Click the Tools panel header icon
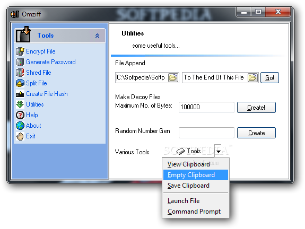This screenshot has width=305, height=229. pos(23,34)
